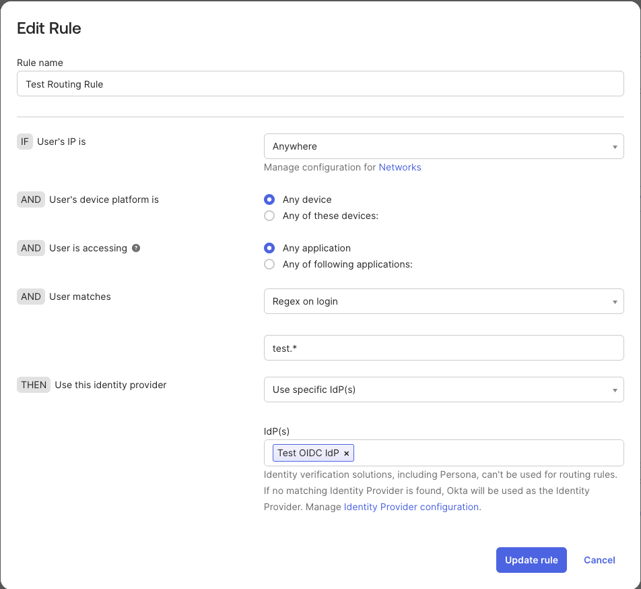The image size is (641, 589).
Task: Select the "Any device" radio button
Action: pos(269,199)
